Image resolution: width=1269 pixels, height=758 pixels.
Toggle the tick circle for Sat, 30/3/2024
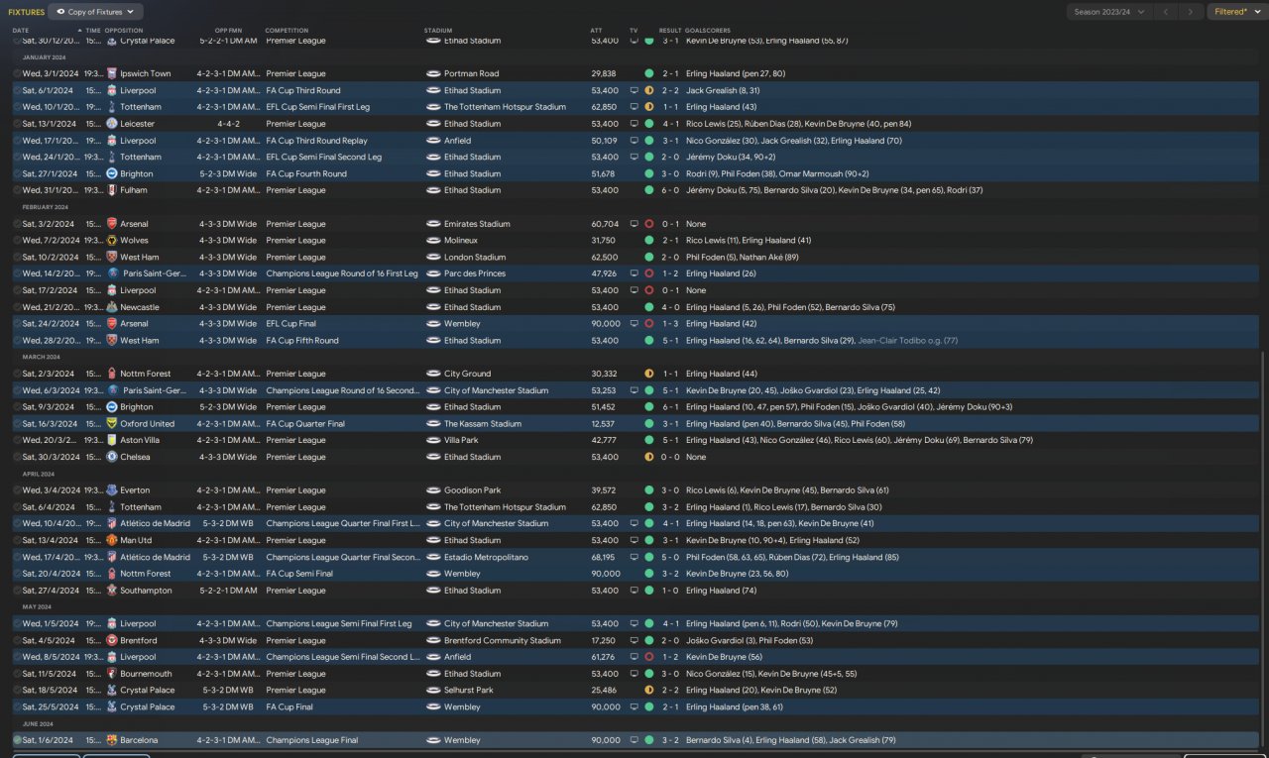[x=17, y=457]
